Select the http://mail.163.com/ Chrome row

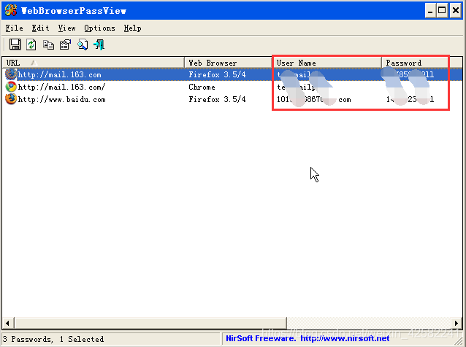click(x=232, y=87)
